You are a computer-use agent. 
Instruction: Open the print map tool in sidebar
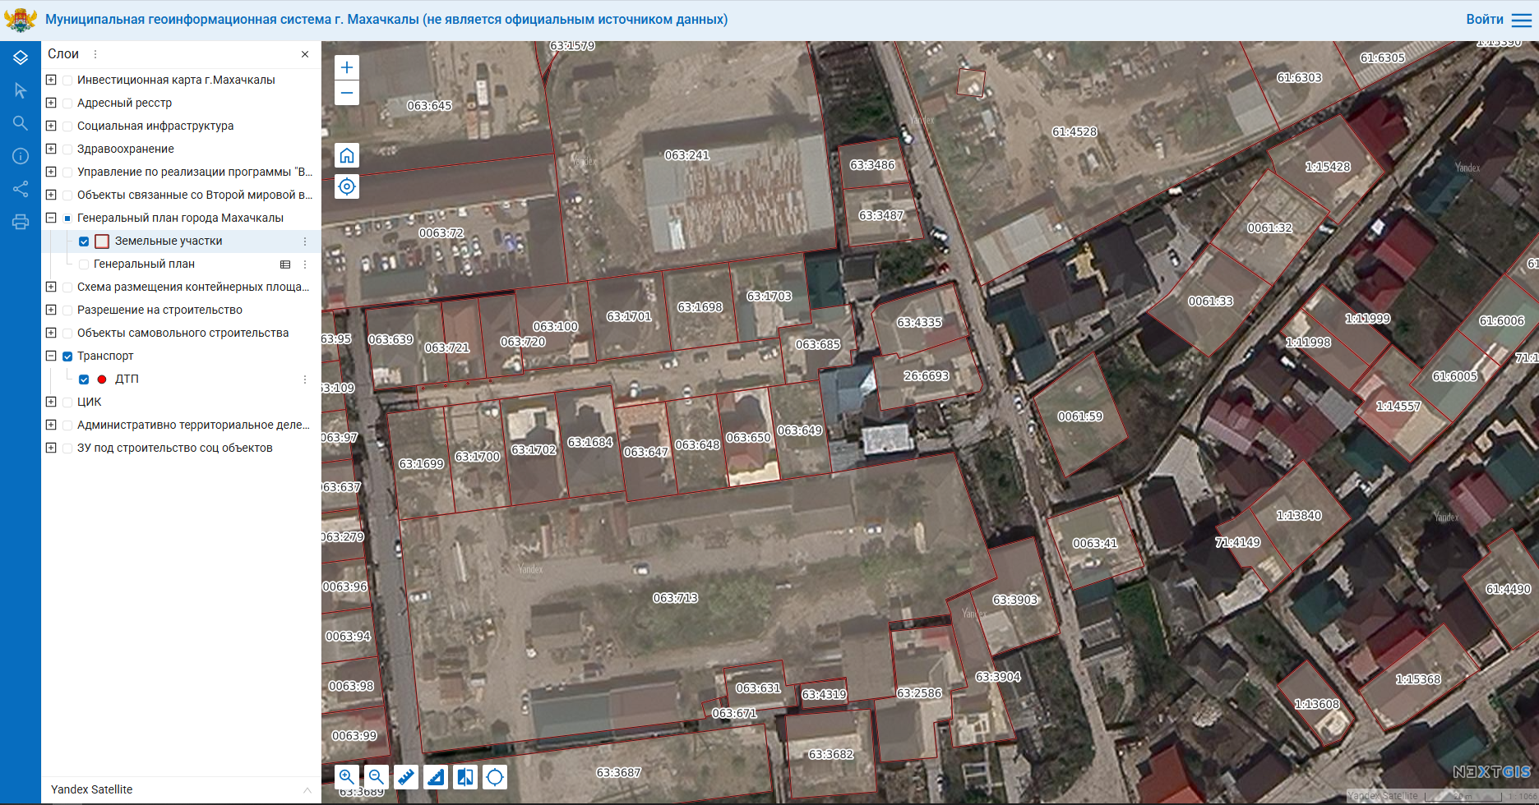click(21, 222)
